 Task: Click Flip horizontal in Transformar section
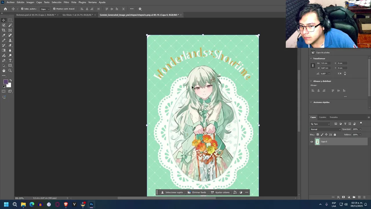pos(339,73)
